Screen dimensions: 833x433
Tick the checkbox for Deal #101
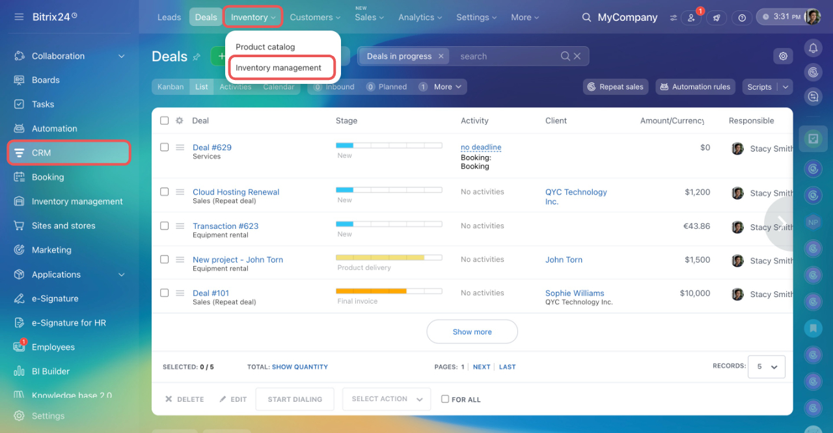click(x=164, y=293)
